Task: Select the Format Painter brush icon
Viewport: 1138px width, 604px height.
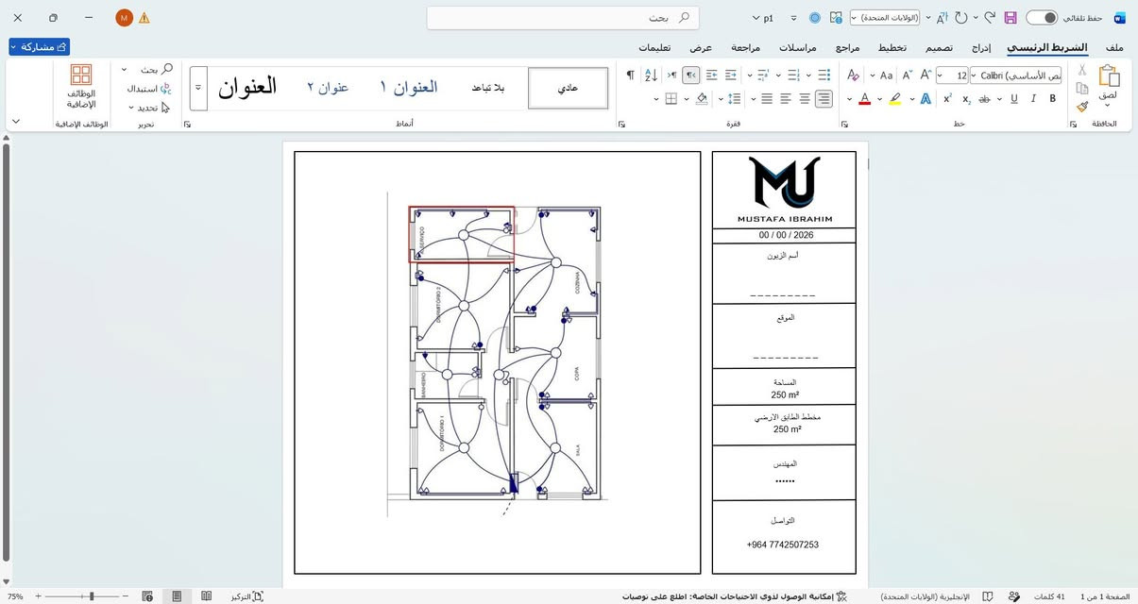Action: click(x=1081, y=107)
